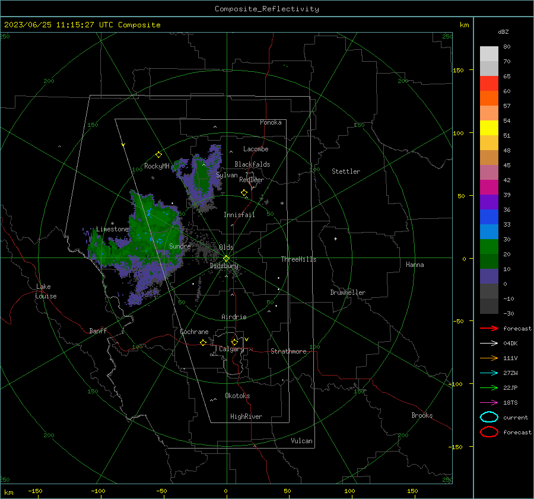The width and height of the screenshot is (534, 499).
Task: Click the green 22JP arrow icon
Action: coord(489,387)
